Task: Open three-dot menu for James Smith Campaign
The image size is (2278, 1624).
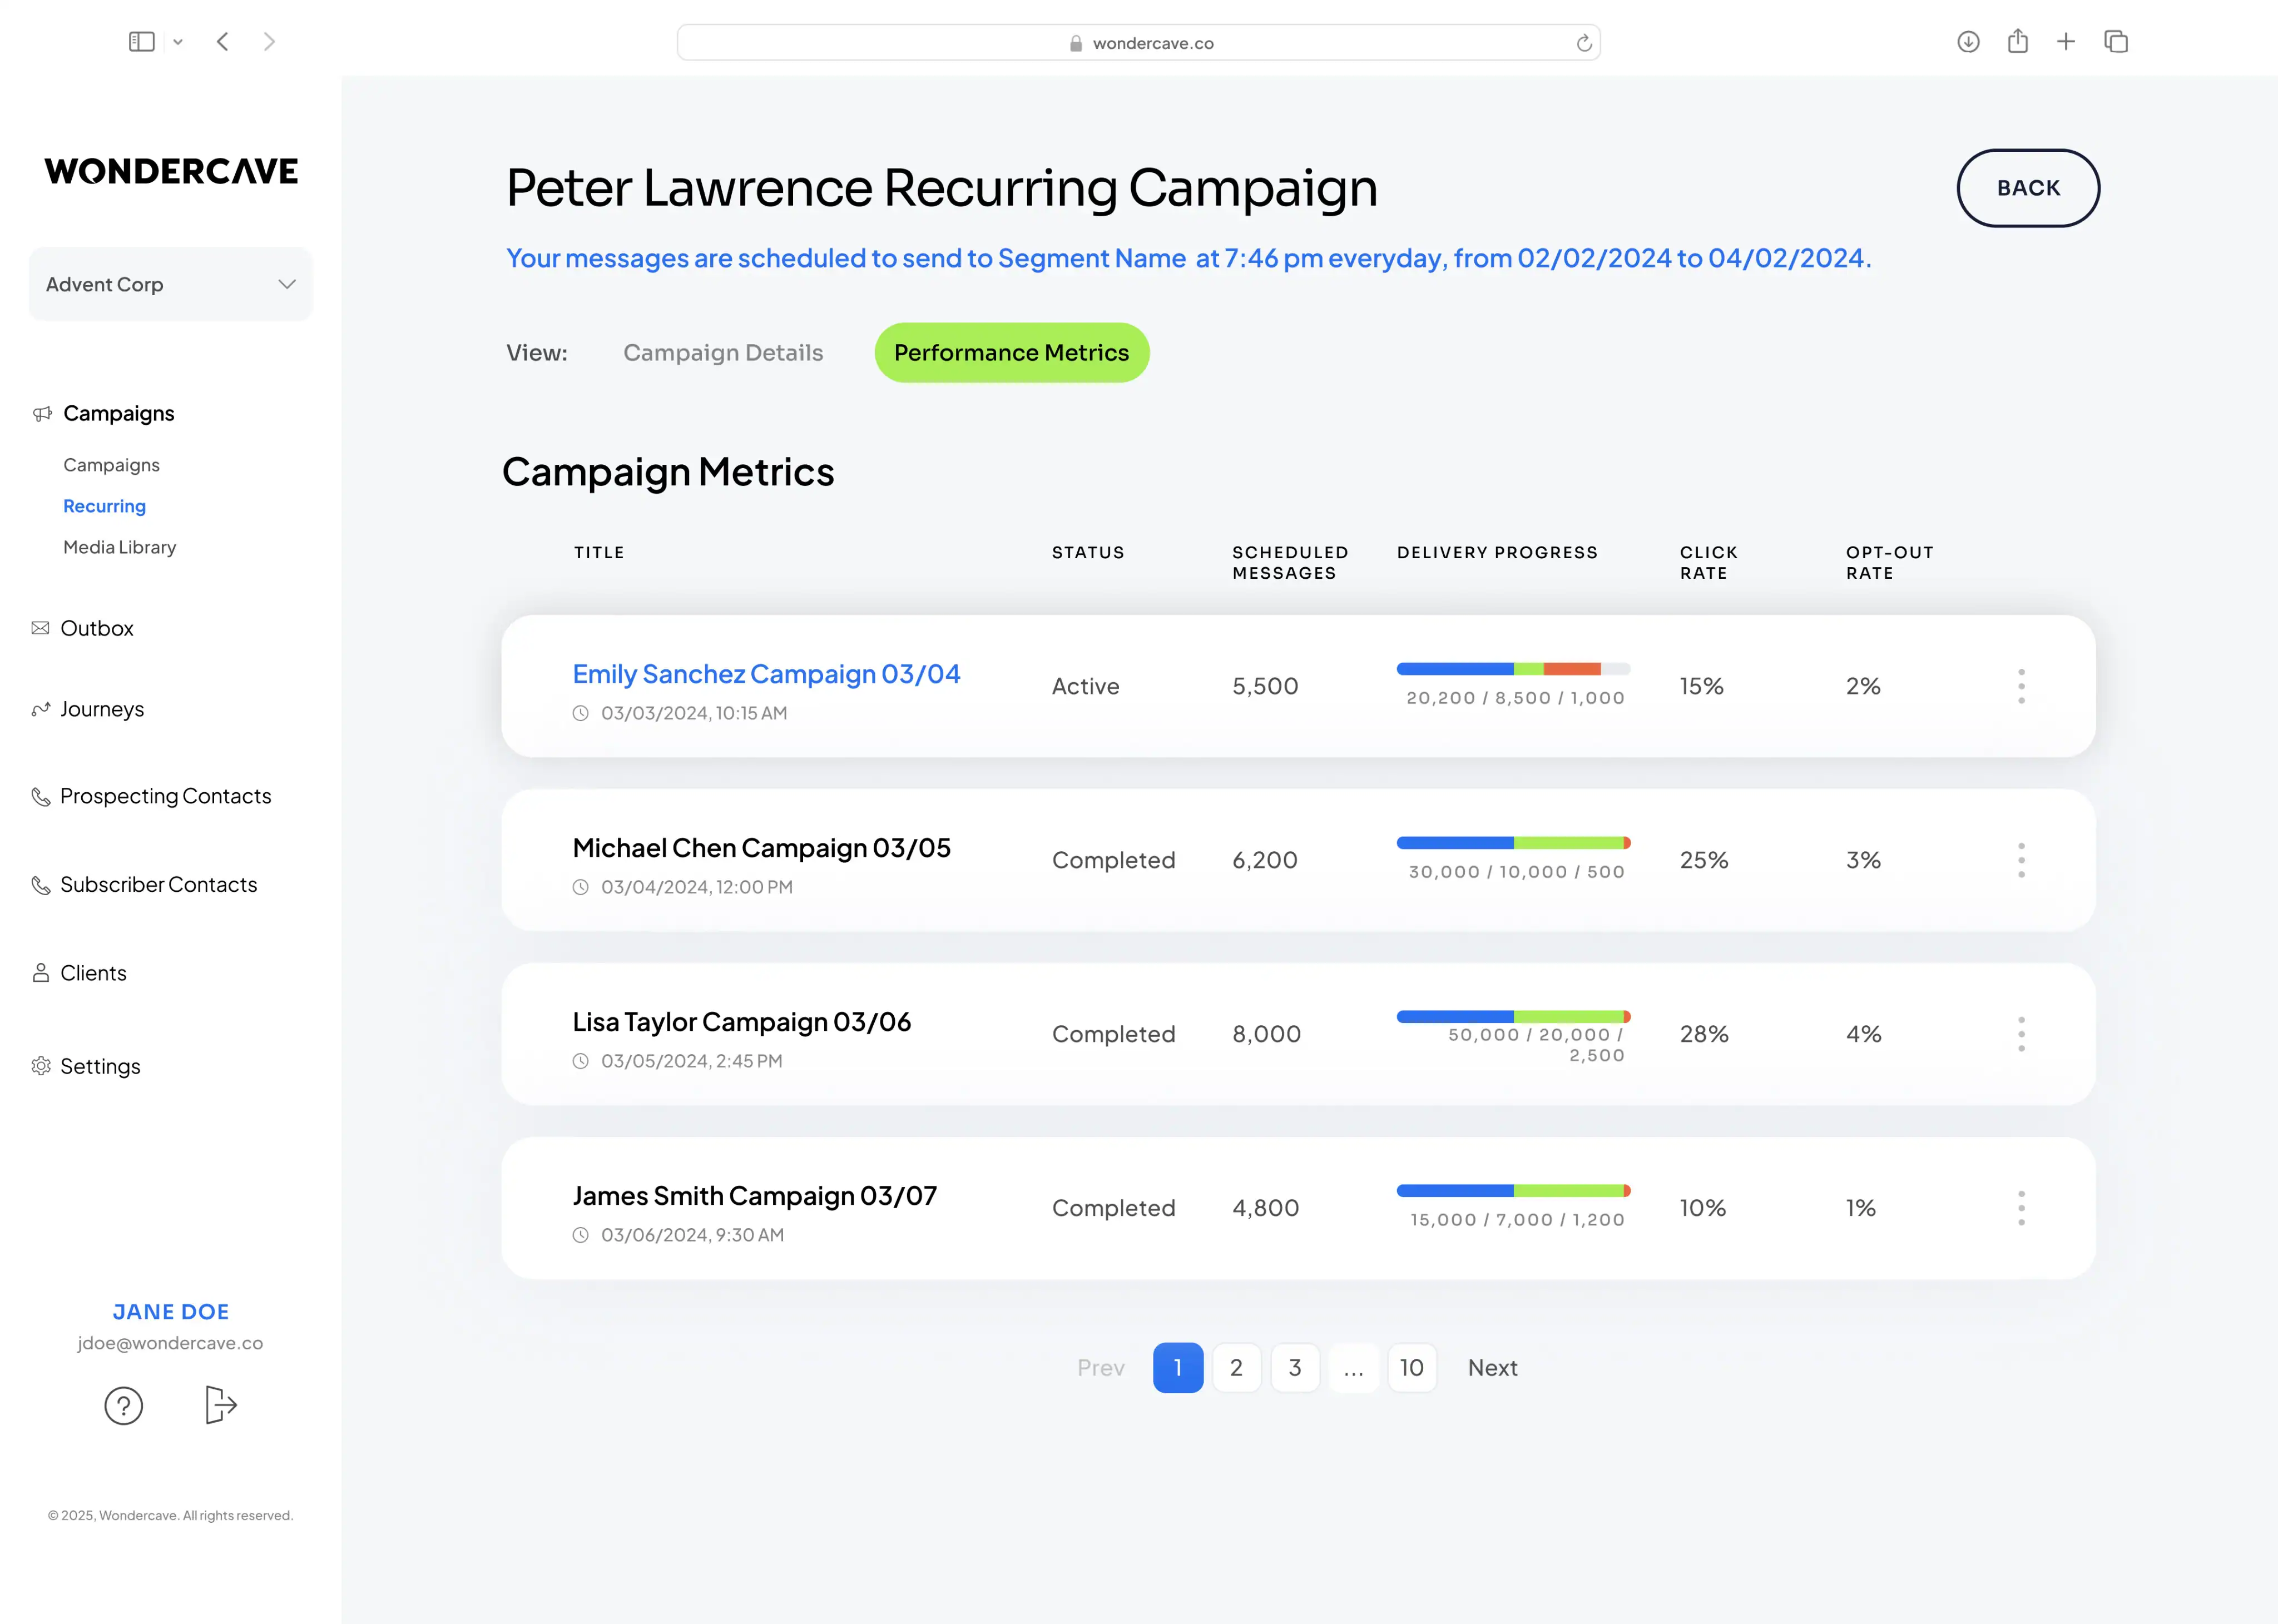Action: [2021, 1208]
